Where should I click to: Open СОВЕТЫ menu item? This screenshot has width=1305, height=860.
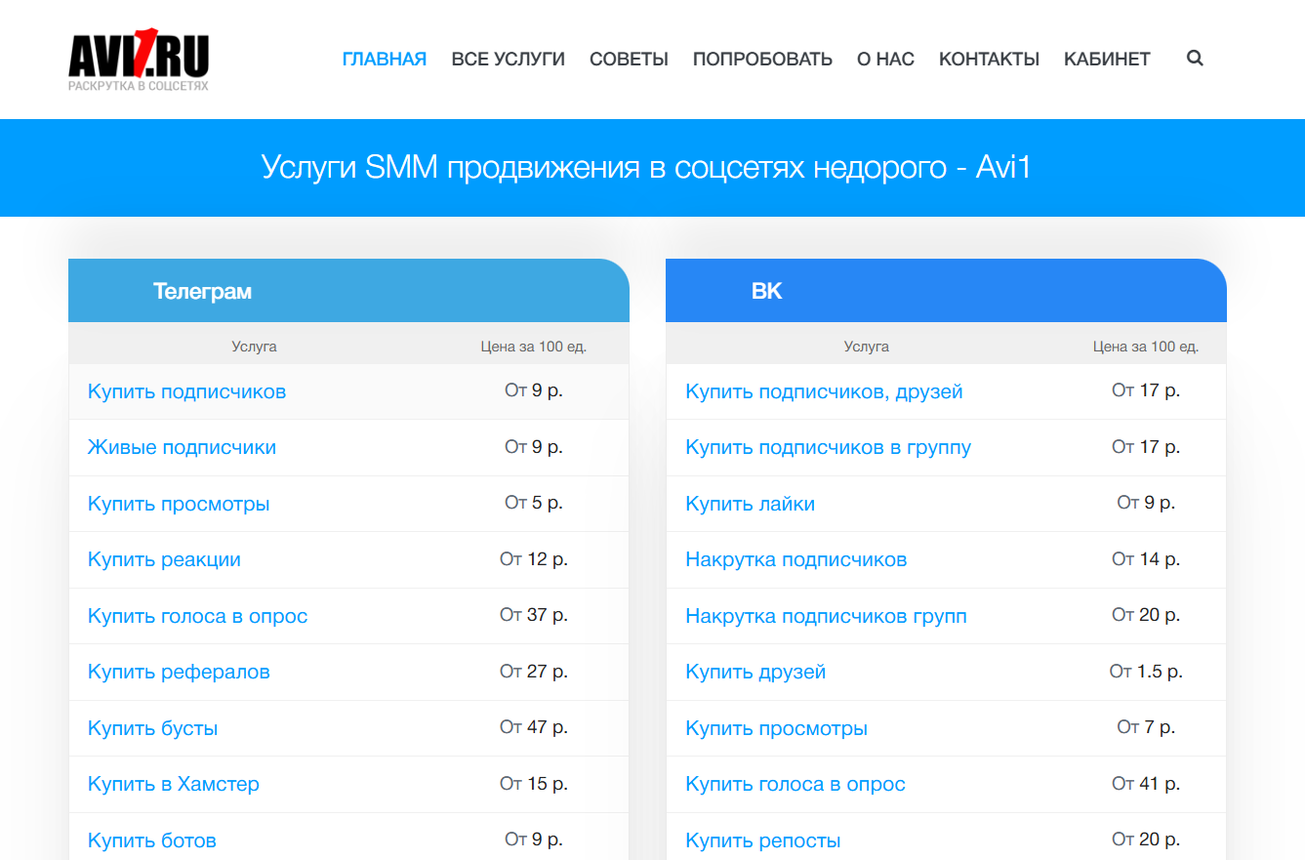[629, 59]
